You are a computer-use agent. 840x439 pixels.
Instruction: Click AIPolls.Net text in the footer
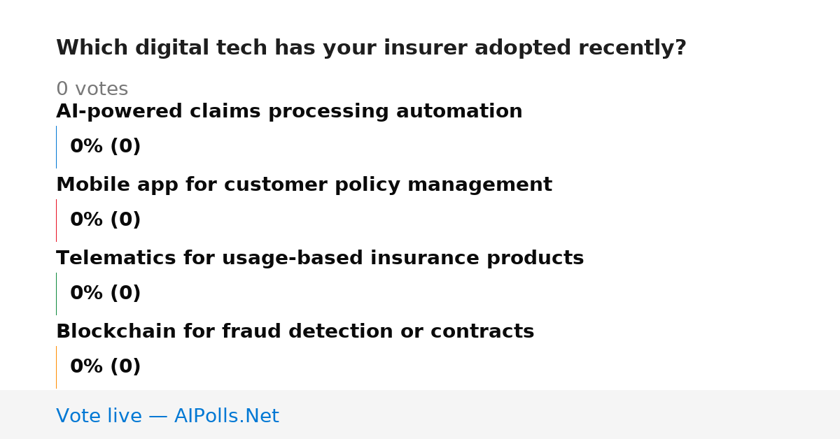coord(226,417)
